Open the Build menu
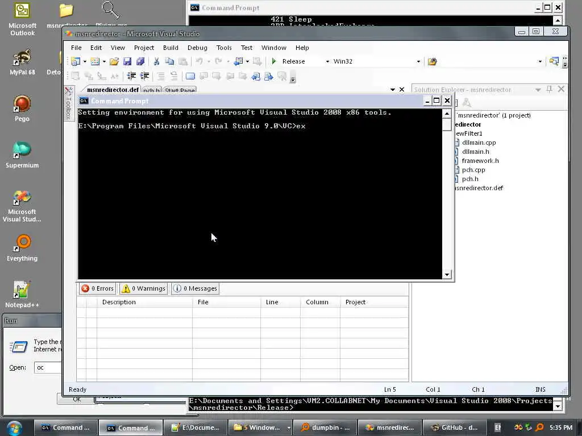This screenshot has height=436, width=582. pos(171,48)
